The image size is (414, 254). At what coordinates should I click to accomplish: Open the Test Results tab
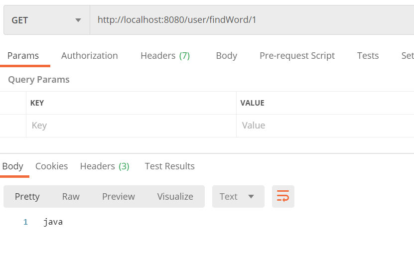pyautogui.click(x=169, y=166)
